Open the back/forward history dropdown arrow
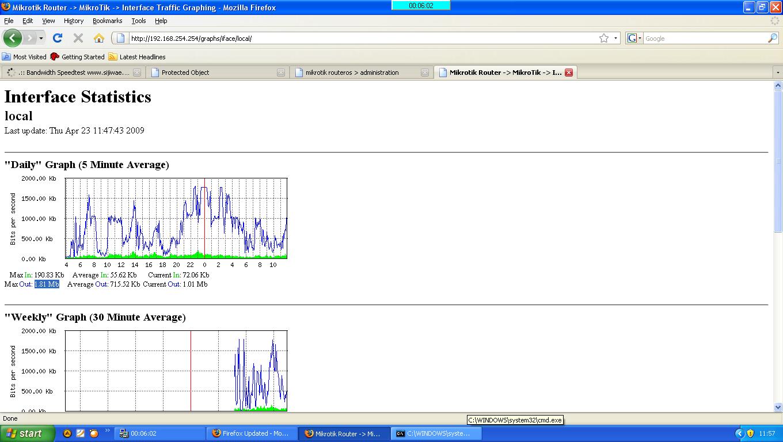783x442 pixels. pos(41,39)
